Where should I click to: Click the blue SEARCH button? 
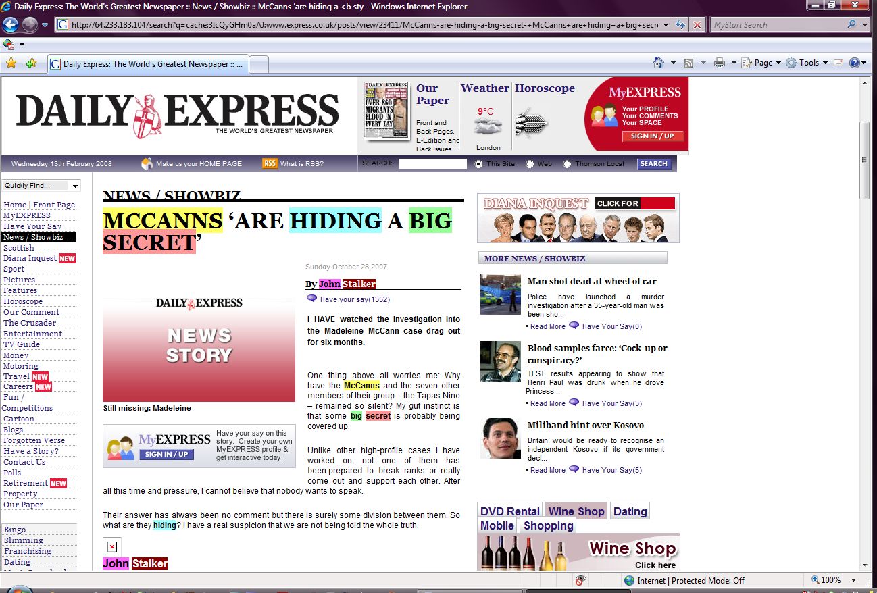click(x=653, y=163)
